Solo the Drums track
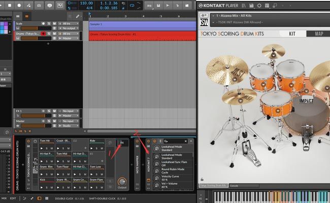330x203 pixels. pos(49,33)
